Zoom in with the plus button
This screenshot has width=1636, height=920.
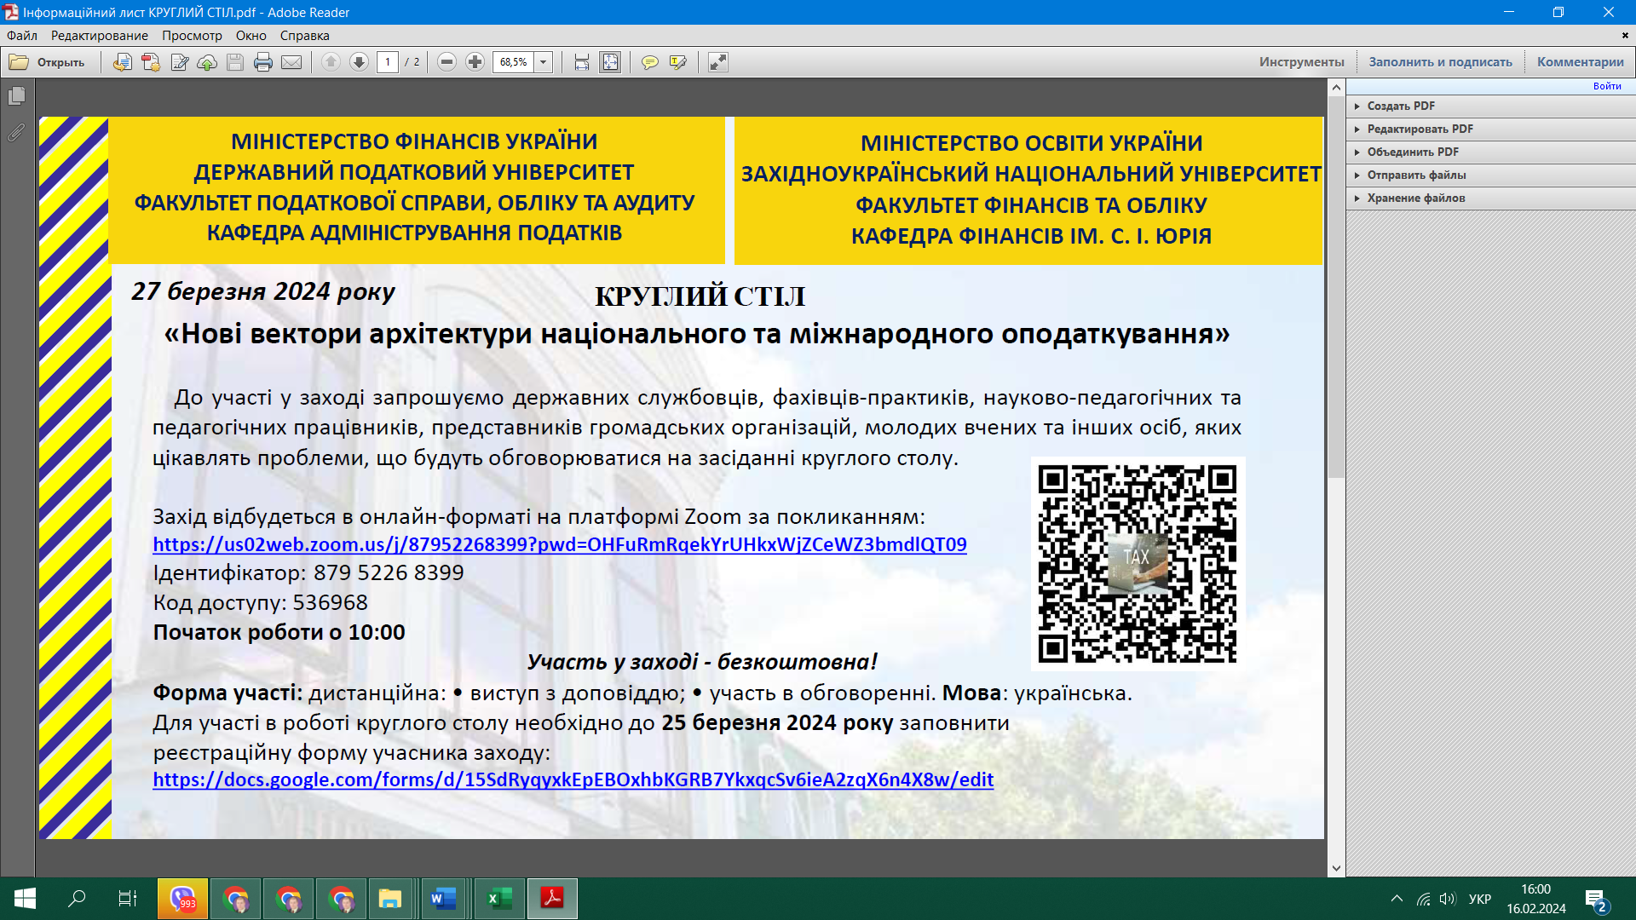475,62
